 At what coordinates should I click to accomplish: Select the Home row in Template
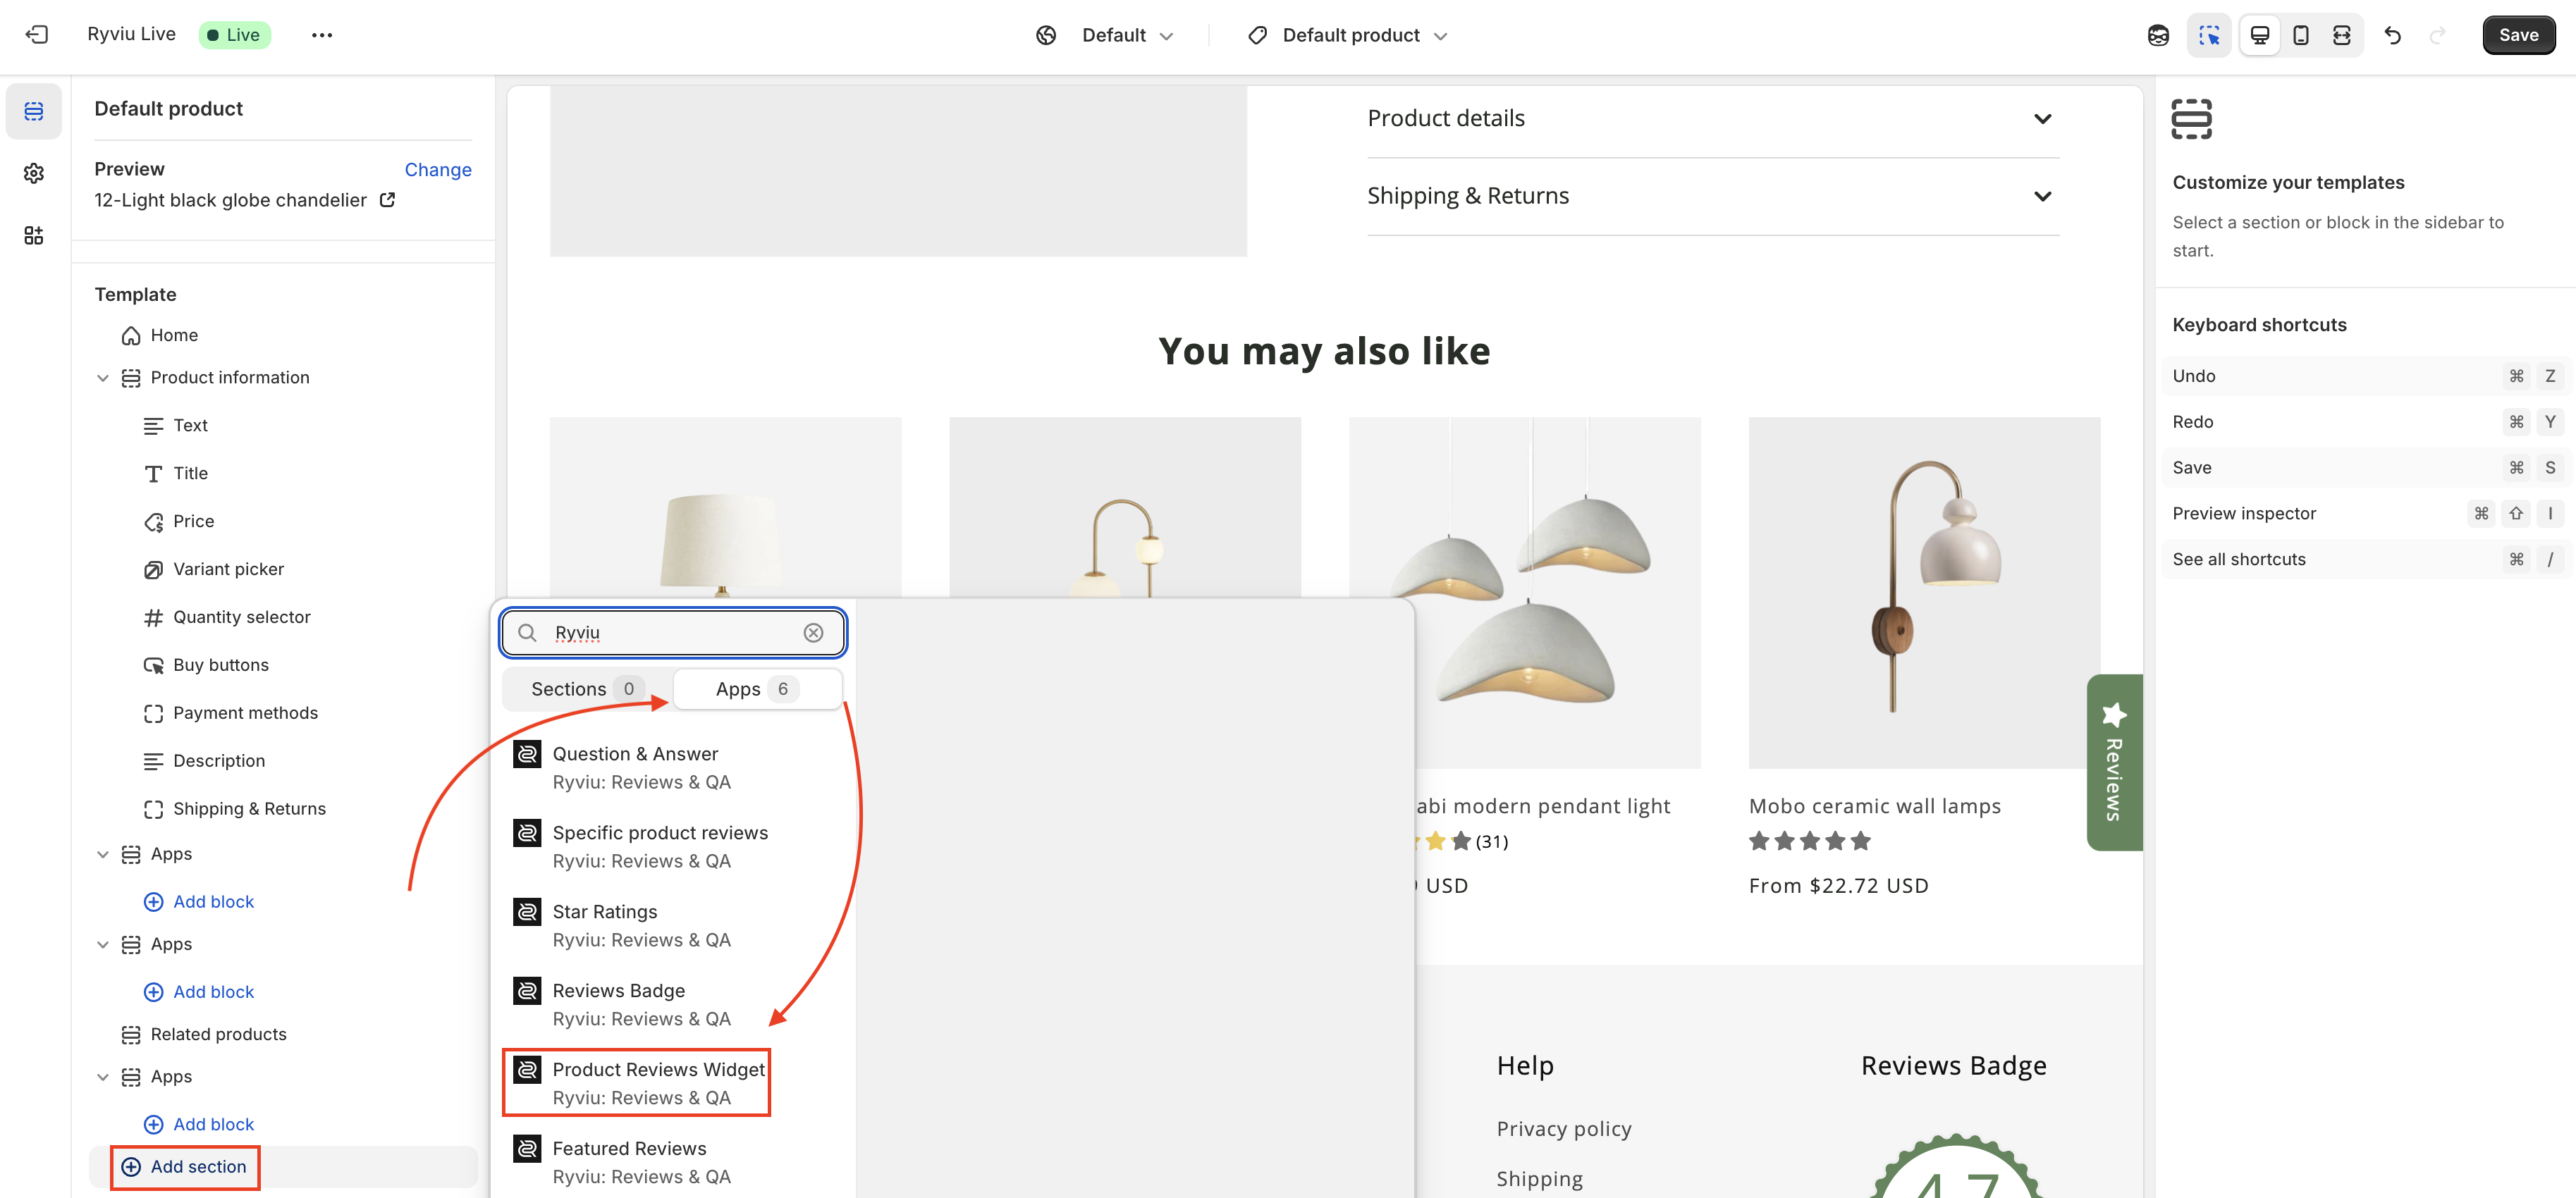pos(174,335)
